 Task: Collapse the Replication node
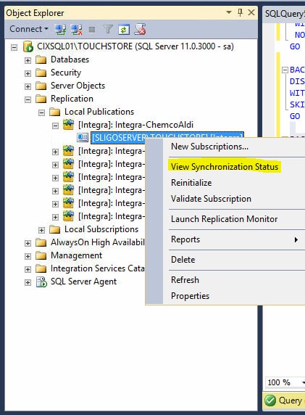pyautogui.click(x=28, y=99)
